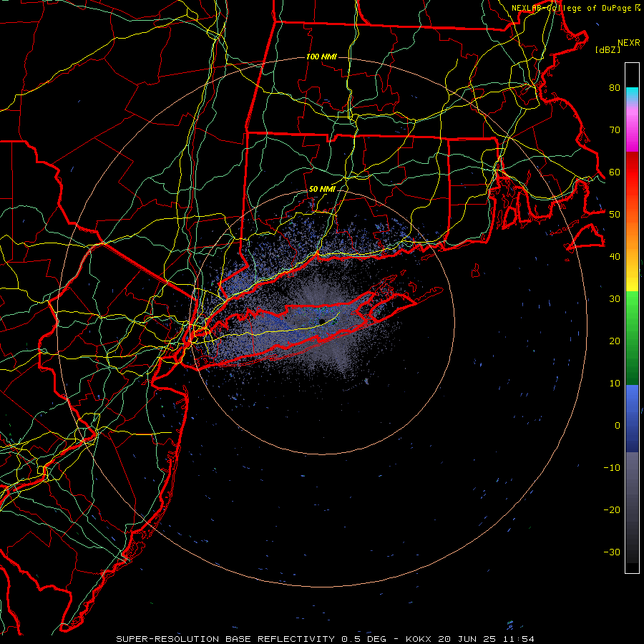Click "SUPER-RESOLUTION BASE REFLECTIVITY" in the caption
The width and height of the screenshot is (644, 644).
pos(225,639)
